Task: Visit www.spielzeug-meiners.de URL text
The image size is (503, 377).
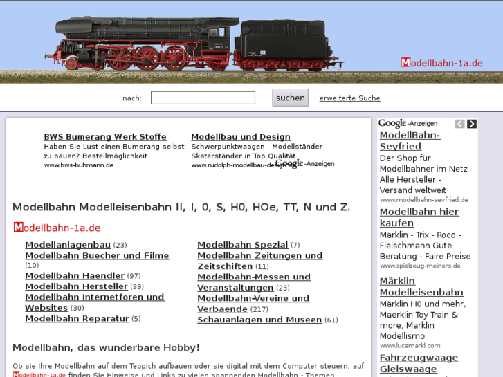Action: 420,266
